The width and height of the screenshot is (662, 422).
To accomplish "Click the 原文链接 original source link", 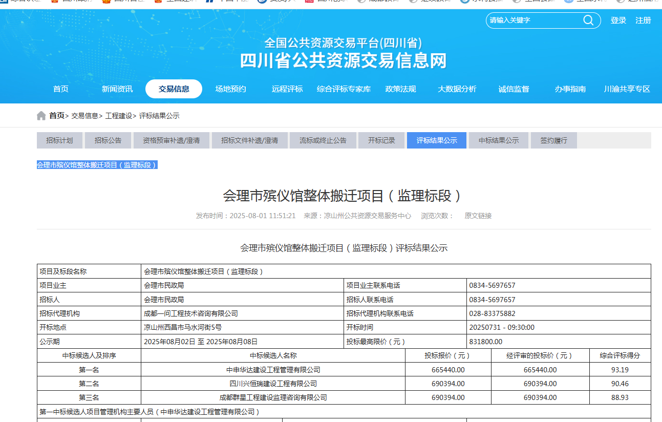I will 478,216.
